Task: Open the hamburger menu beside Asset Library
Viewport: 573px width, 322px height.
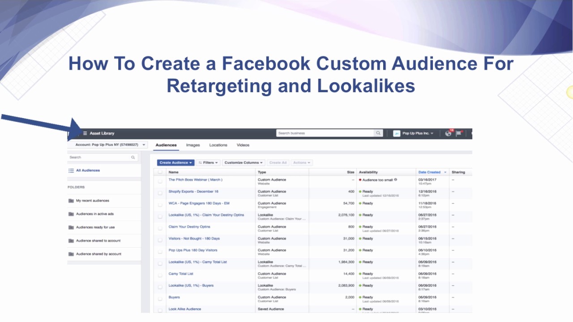Action: click(85, 133)
